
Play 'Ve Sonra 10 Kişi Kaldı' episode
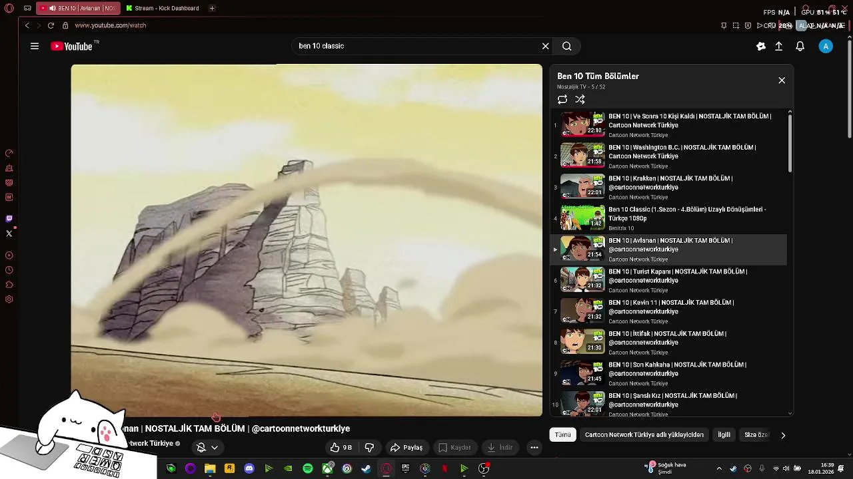670,125
